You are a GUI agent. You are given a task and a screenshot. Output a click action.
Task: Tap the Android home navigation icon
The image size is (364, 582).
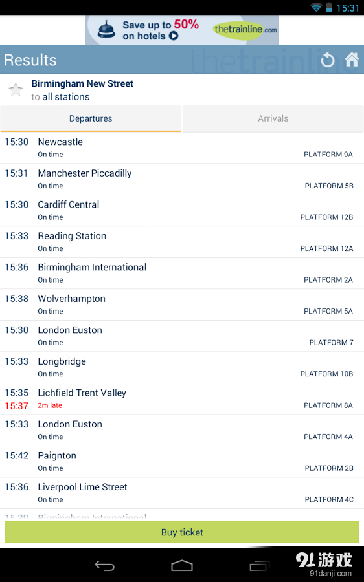(x=182, y=565)
